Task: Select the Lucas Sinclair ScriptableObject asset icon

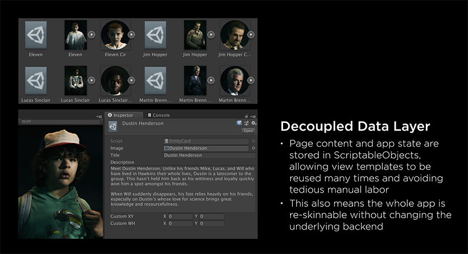Action: (36, 81)
